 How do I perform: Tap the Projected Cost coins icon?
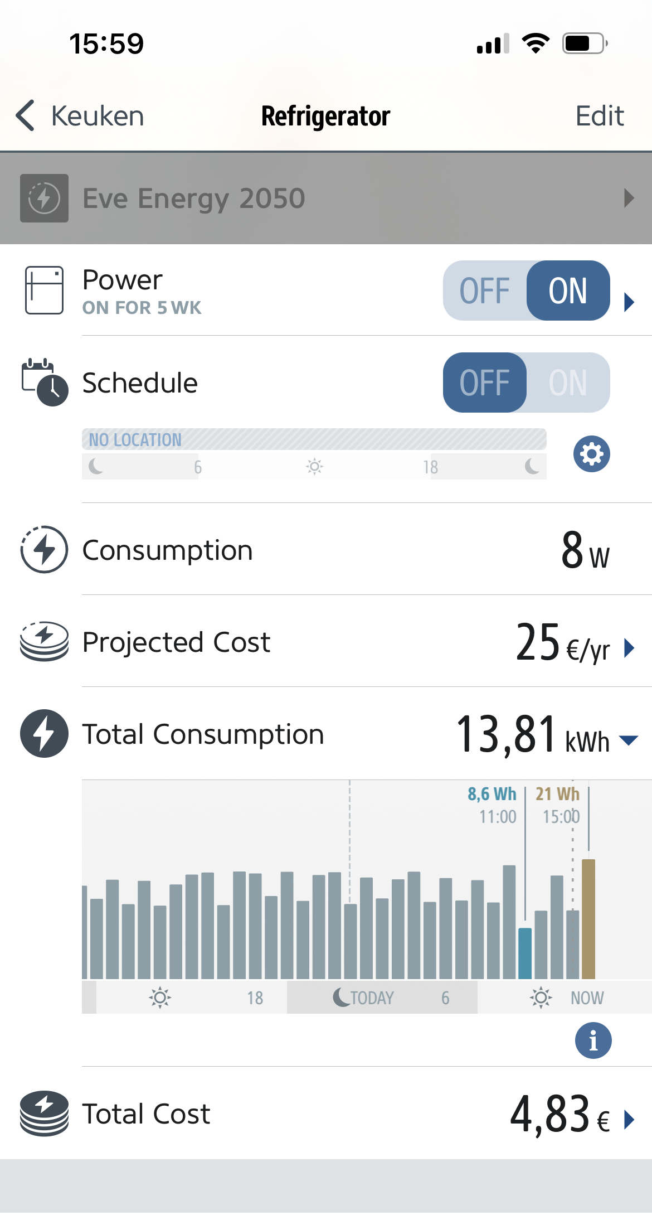(x=44, y=642)
